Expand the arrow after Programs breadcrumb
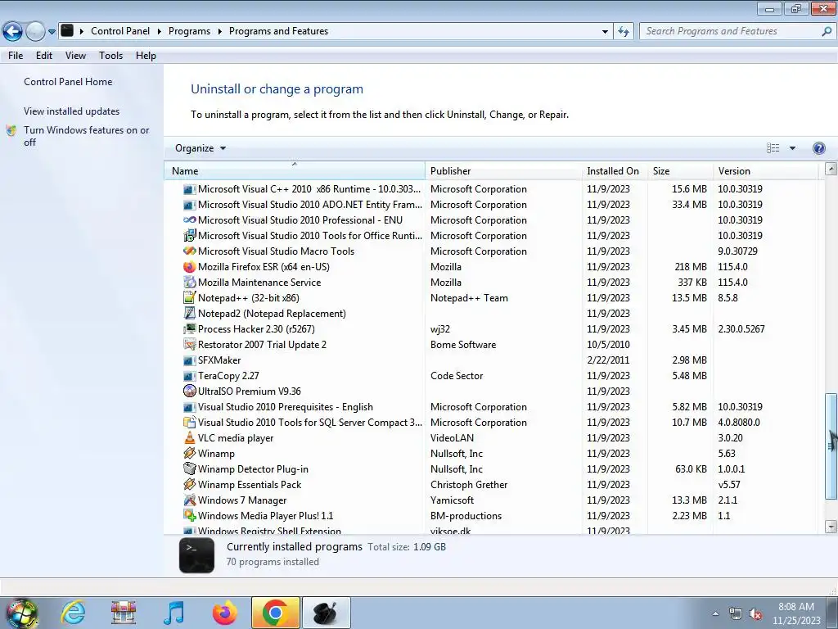 click(x=219, y=31)
